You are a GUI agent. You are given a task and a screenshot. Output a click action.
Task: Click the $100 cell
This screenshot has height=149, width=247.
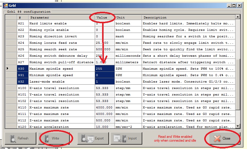pyautogui.click(x=23, y=88)
